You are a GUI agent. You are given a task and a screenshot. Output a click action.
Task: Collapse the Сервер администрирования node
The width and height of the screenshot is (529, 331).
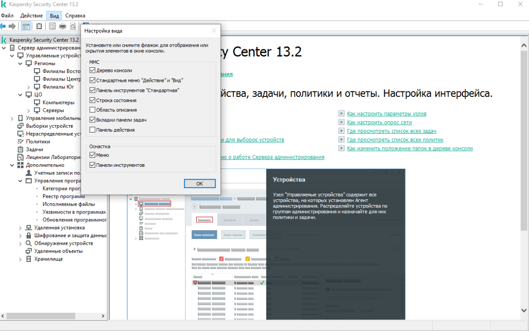pyautogui.click(x=4, y=48)
